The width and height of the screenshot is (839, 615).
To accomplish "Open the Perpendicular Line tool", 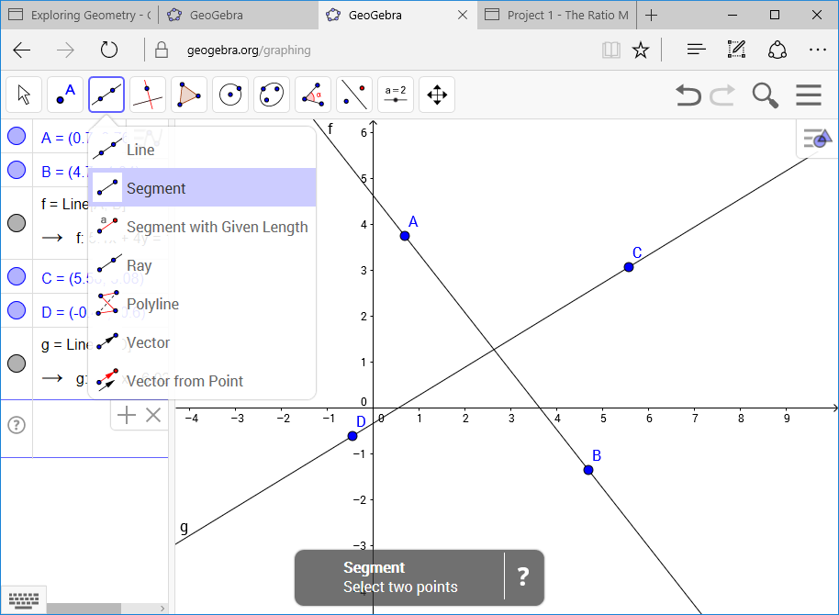I will pyautogui.click(x=148, y=95).
